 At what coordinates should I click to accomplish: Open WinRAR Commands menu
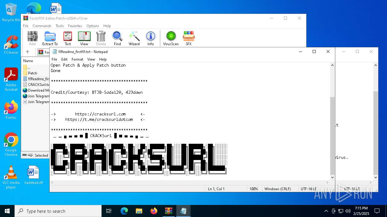(x=42, y=26)
